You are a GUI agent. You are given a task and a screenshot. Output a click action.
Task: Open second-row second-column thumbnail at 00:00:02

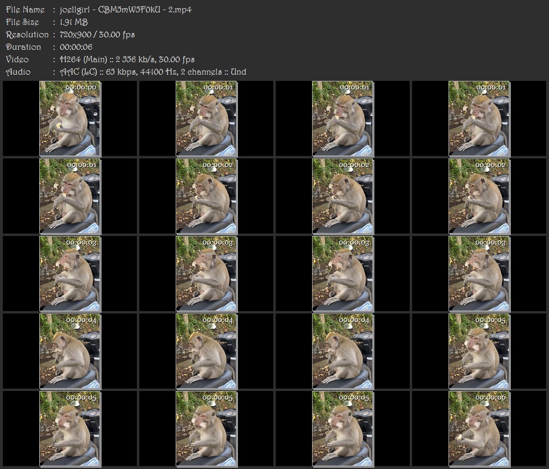[207, 196]
